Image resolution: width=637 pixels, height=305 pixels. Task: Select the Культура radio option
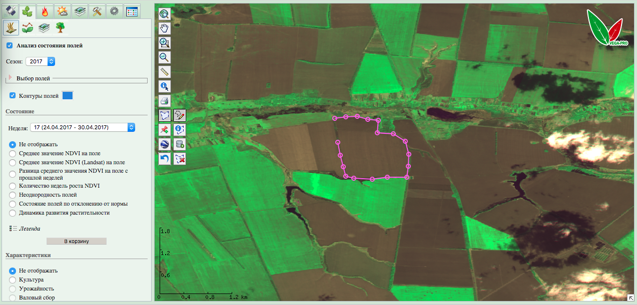(x=13, y=280)
